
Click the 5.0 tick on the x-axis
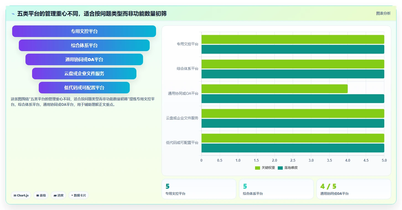[384, 160]
